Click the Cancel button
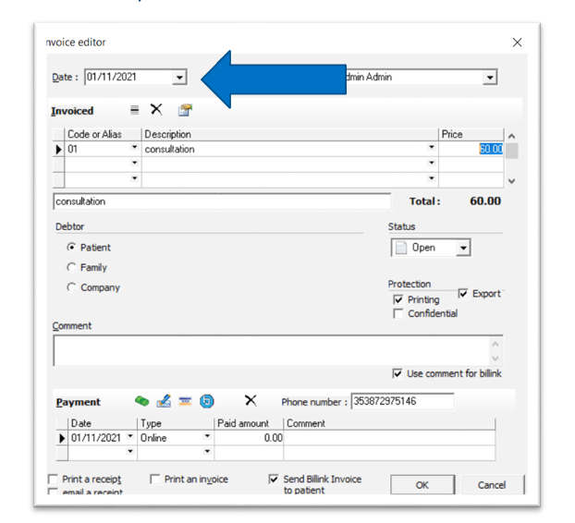575x523 pixels. pyautogui.click(x=491, y=485)
